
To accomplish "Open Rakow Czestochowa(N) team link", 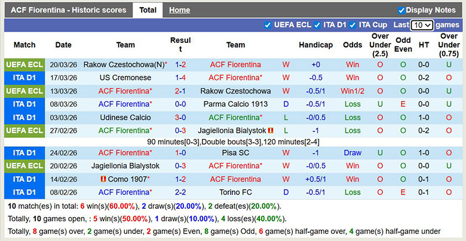I will [x=124, y=64].
